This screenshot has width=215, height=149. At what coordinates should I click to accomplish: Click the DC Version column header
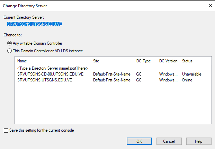(168, 61)
